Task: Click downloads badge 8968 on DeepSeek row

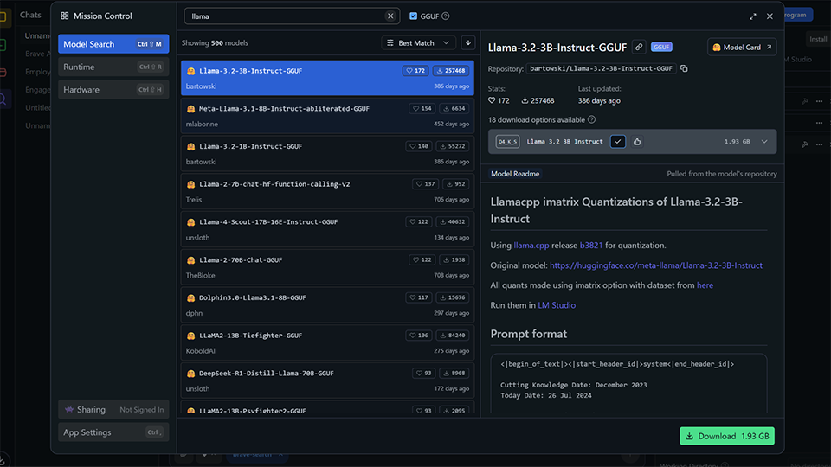Action: pyautogui.click(x=454, y=374)
